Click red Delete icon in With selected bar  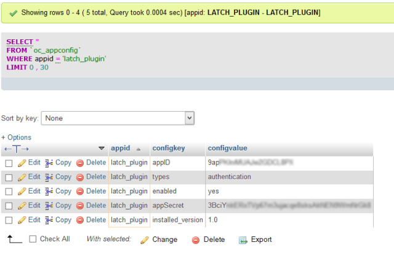(196, 239)
